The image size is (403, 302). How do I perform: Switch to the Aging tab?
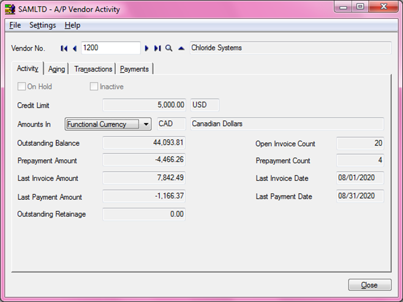point(56,69)
